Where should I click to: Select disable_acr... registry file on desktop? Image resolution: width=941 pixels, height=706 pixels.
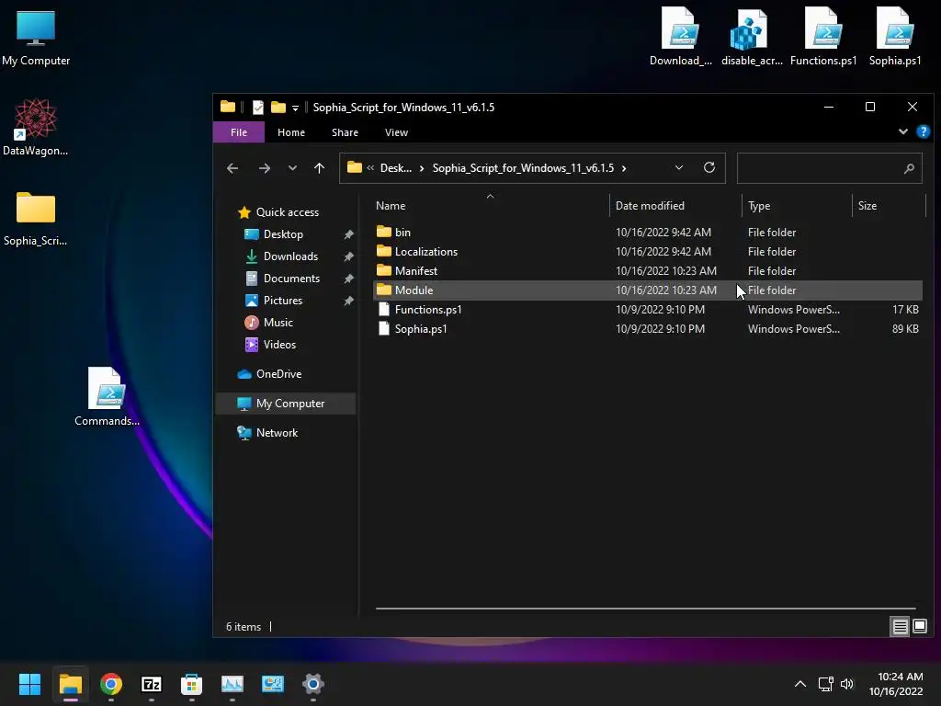pyautogui.click(x=752, y=37)
